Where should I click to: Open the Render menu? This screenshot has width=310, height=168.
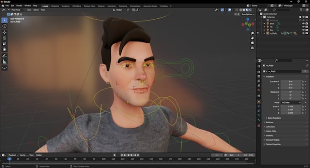[x=19, y=6]
